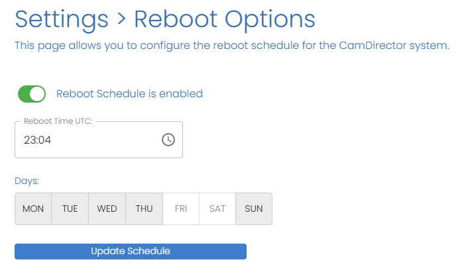
Task: Open the time picker clock icon
Action: point(168,140)
